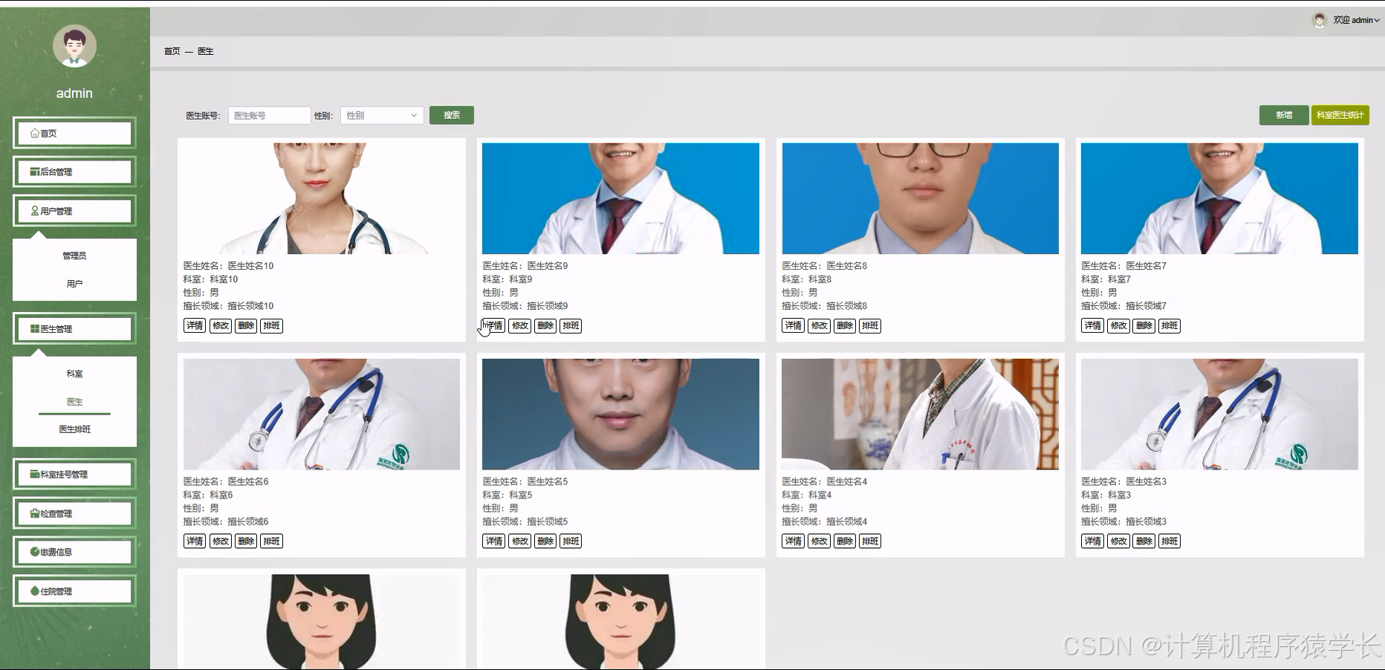
Task: Open 医生排班 submenu item
Action: coord(74,429)
